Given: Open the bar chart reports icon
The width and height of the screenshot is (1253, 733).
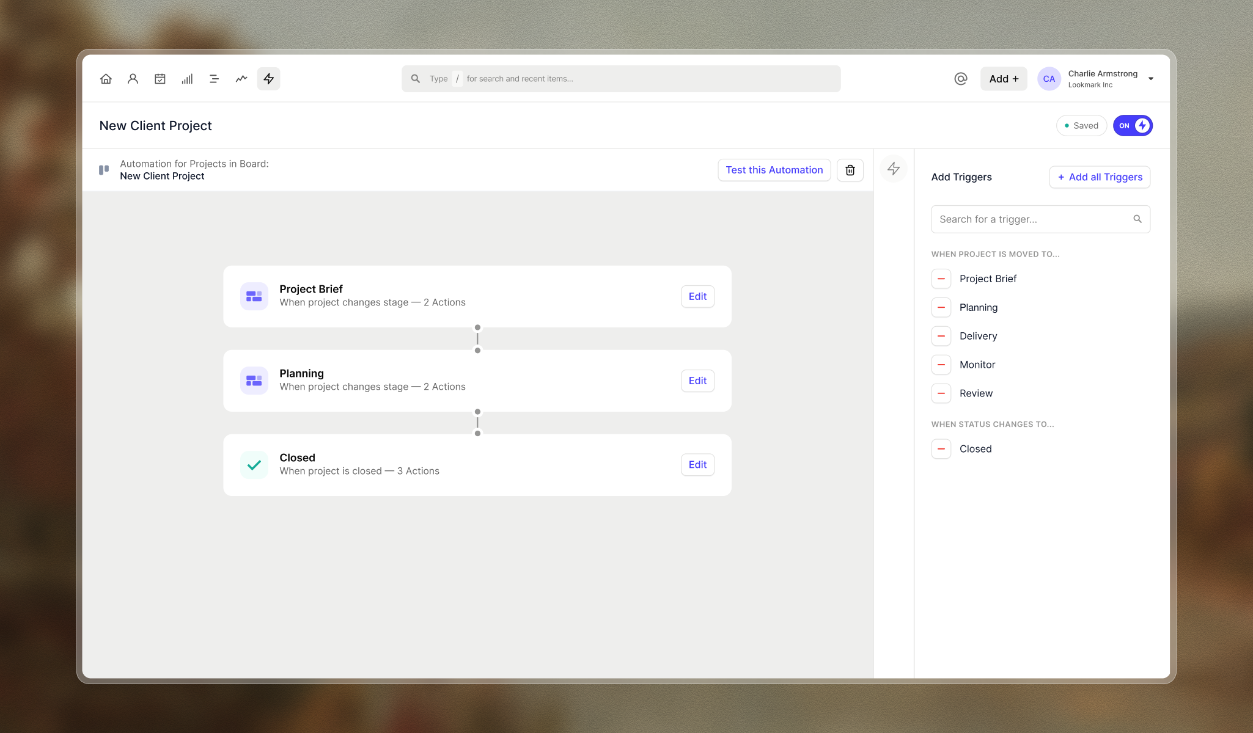Looking at the screenshot, I should [187, 79].
